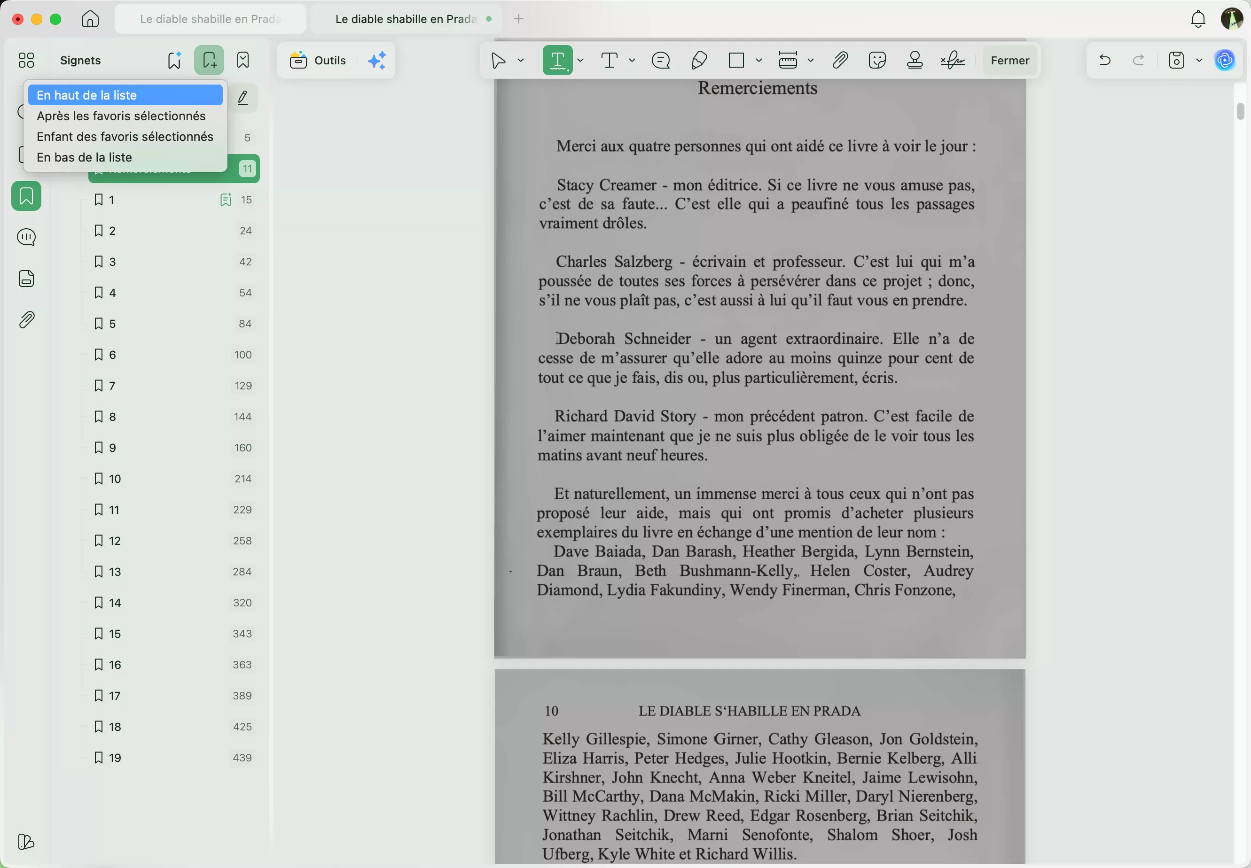Open the text tool dropdown arrow
Viewport: 1251px width, 868px height.
click(x=632, y=61)
